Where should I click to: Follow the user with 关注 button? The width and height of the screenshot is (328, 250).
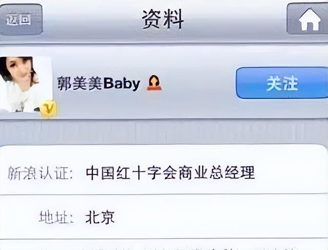click(282, 83)
